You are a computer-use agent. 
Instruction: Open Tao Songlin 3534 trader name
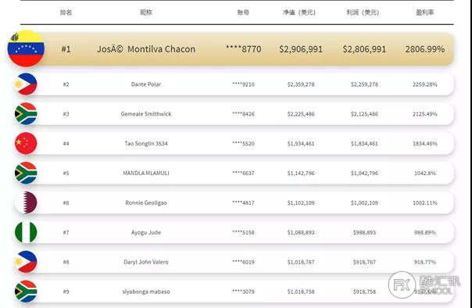(146, 143)
